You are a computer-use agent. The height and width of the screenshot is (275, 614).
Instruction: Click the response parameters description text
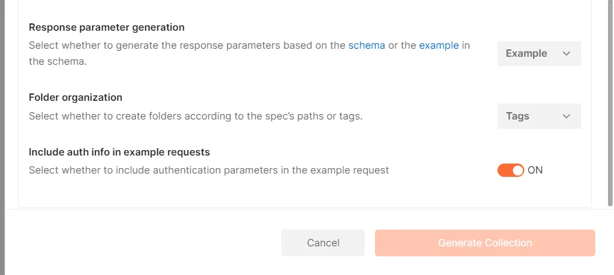[187, 46]
